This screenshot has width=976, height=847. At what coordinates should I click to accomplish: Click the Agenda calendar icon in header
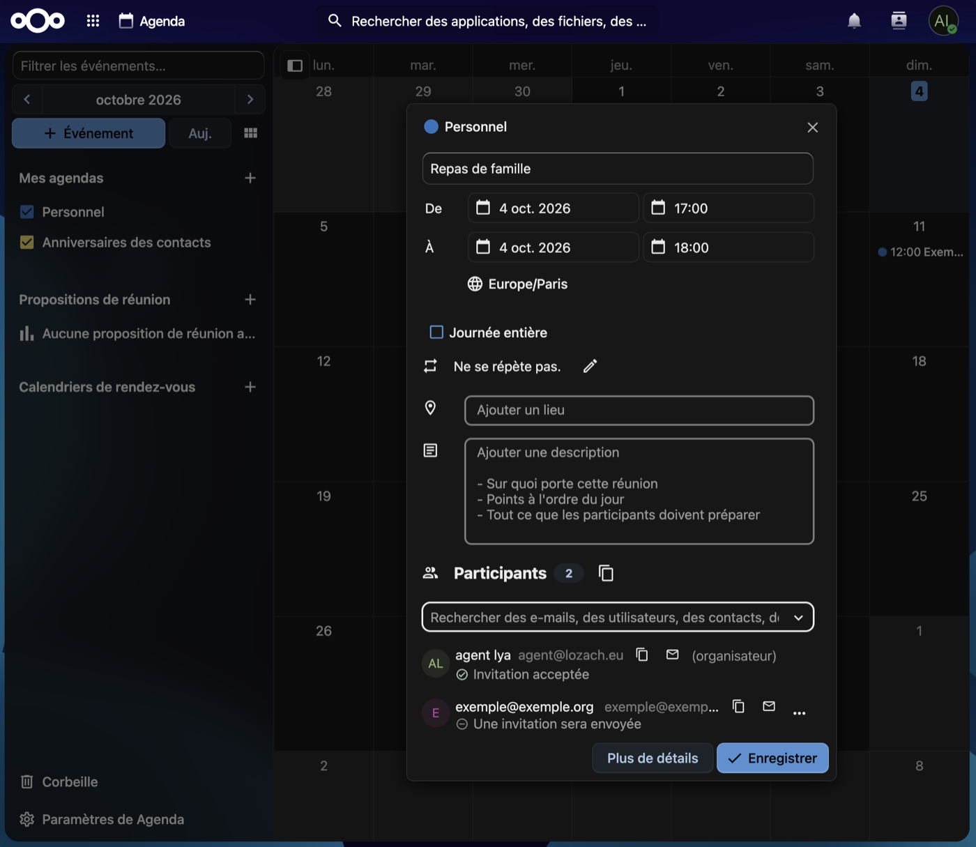pyautogui.click(x=125, y=21)
